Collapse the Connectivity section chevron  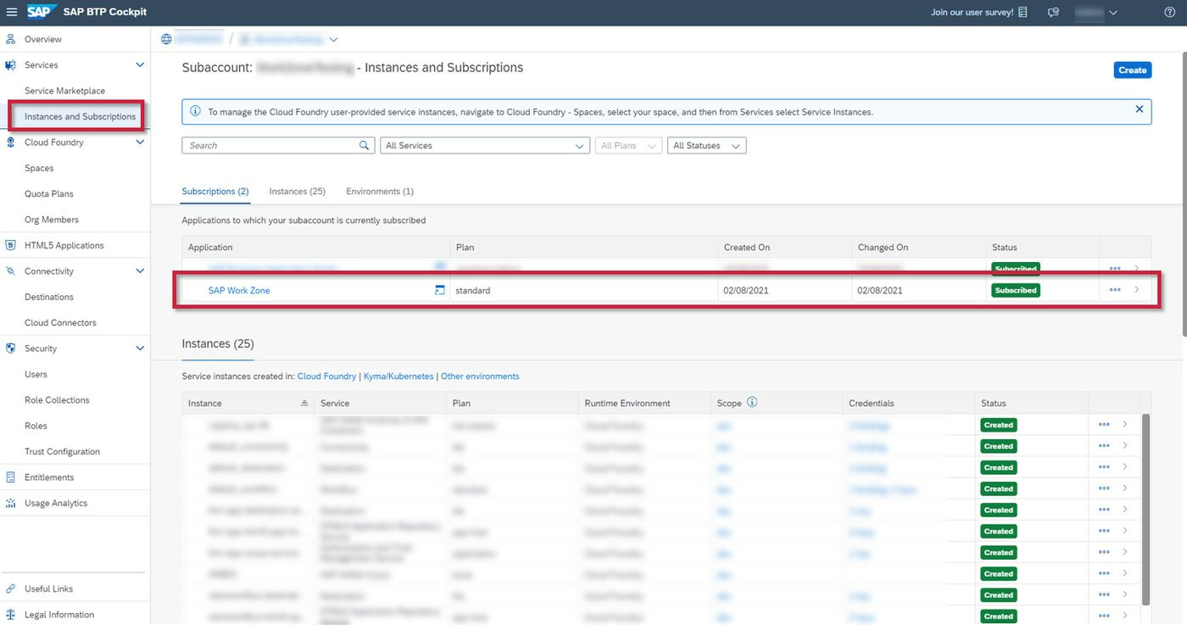140,271
